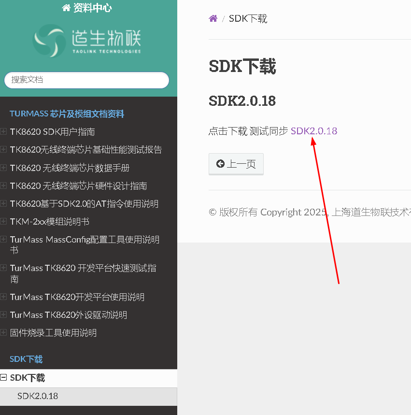Open TK8620 SDK用户指南 document
The height and width of the screenshot is (415, 411).
coord(52,132)
